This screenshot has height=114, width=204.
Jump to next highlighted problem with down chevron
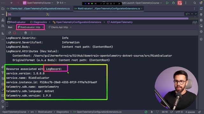coord(196,14)
